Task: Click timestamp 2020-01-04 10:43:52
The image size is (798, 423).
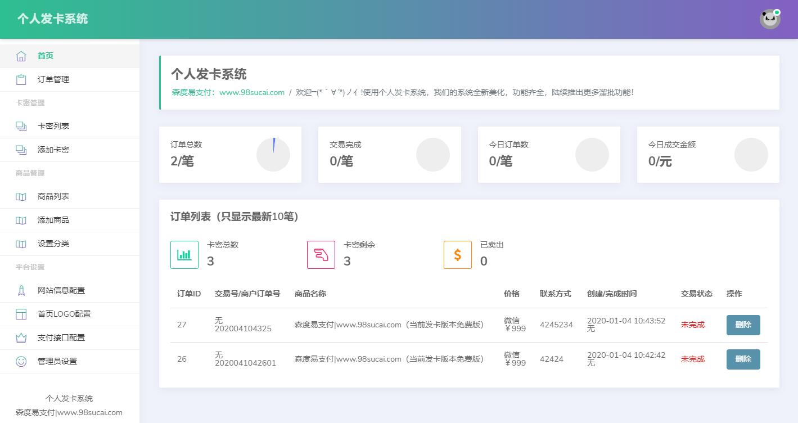Action: pos(626,321)
